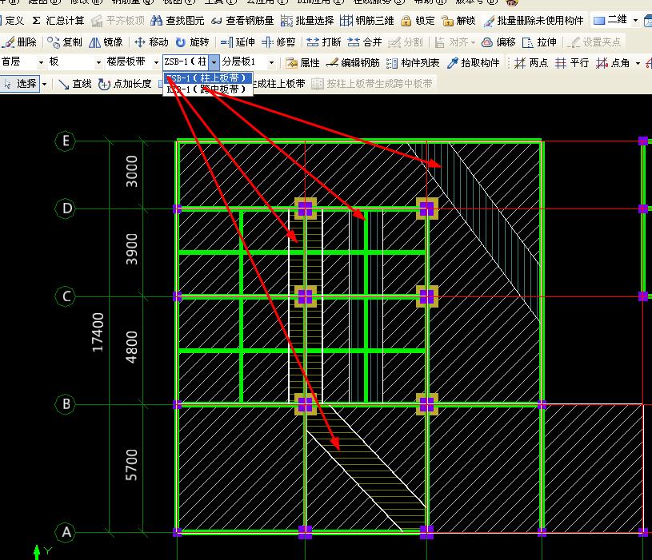Click the 对齐 align tool
Screen dimensions: 652x560
click(454, 42)
